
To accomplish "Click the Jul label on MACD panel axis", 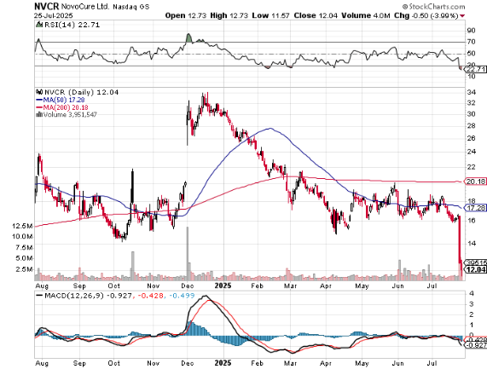I will [x=432, y=363].
